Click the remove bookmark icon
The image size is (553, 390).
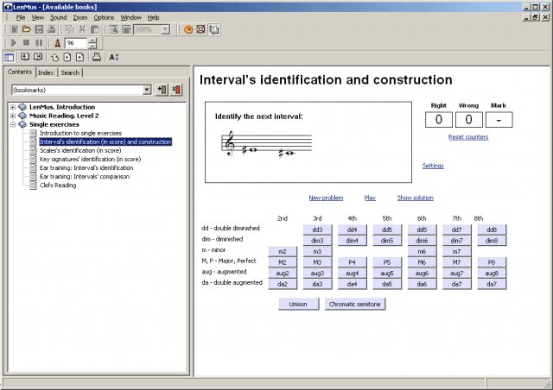click(x=176, y=90)
